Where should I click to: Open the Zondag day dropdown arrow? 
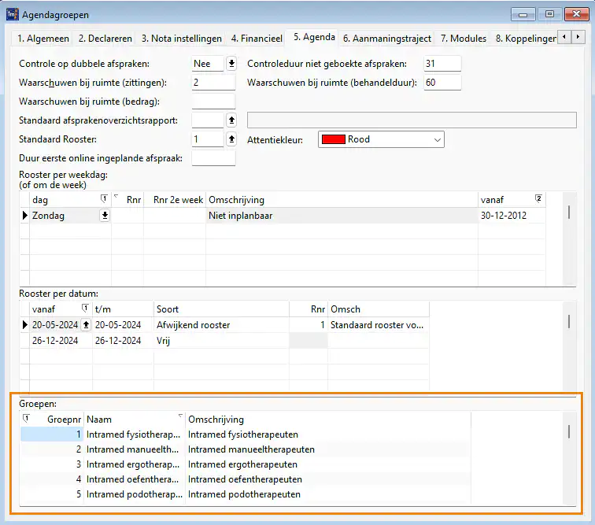[105, 215]
